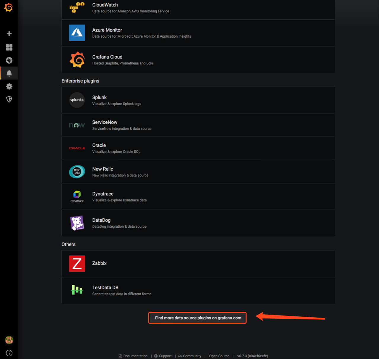Open the Create plus menu icon
This screenshot has width=379, height=359.
(x=9, y=34)
